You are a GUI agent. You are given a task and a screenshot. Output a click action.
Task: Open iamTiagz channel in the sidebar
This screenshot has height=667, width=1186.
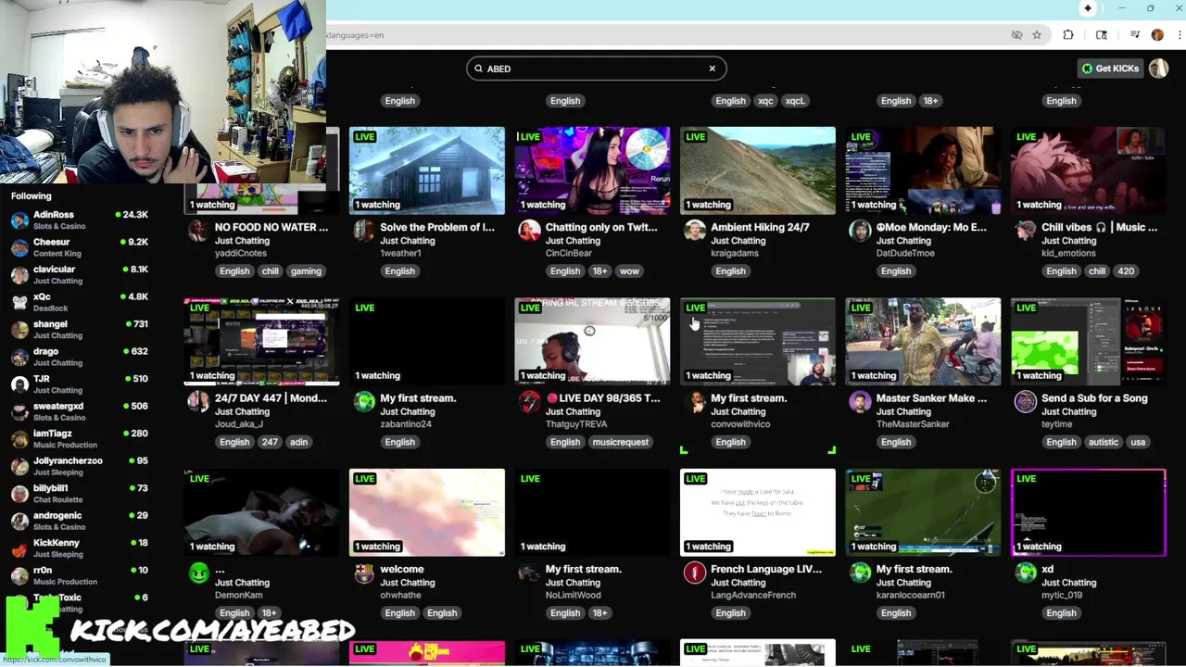pos(79,438)
